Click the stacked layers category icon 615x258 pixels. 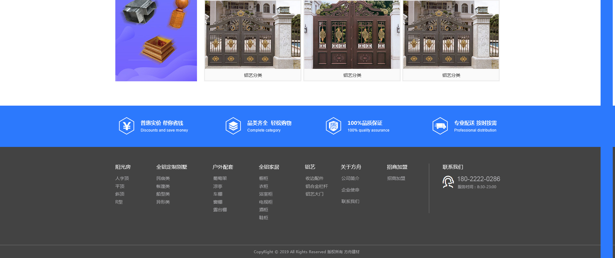(233, 126)
